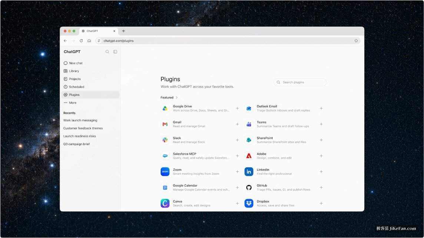
Task: Bookmark page with star icon
Action: pyautogui.click(x=356, y=41)
